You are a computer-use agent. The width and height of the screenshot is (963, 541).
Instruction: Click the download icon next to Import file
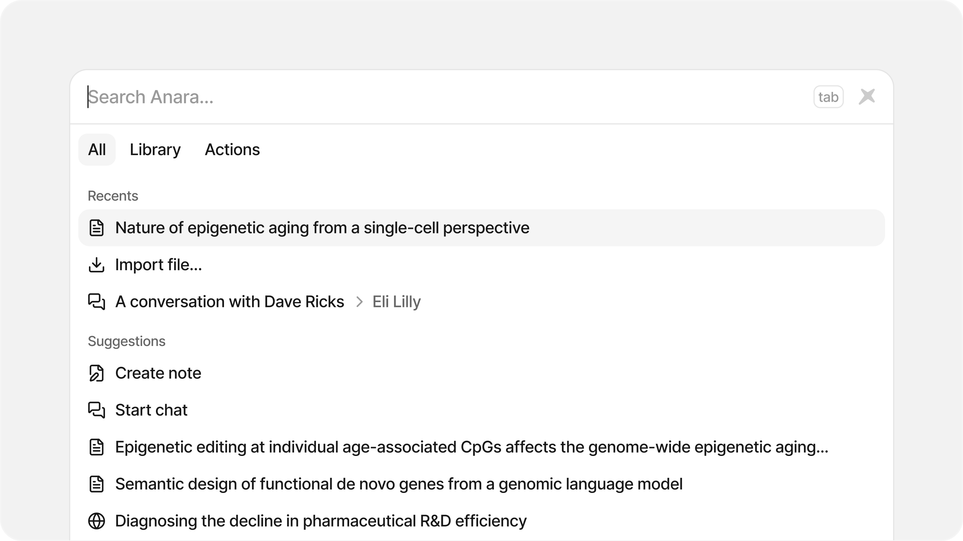click(96, 265)
